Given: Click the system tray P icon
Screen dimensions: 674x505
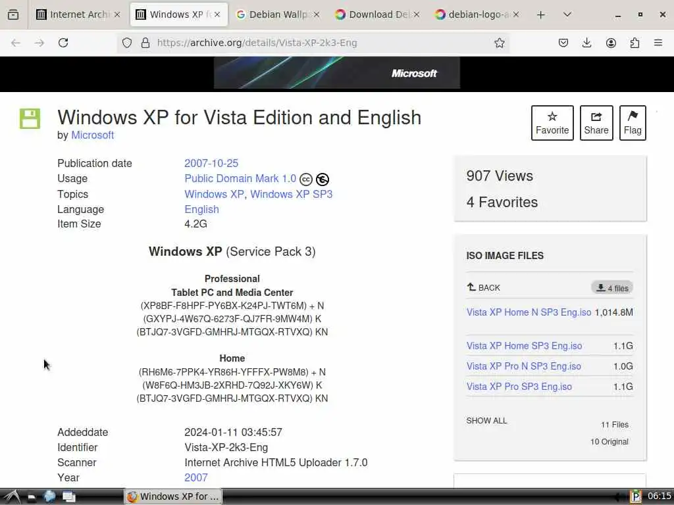Looking at the screenshot, I should coord(636,497).
